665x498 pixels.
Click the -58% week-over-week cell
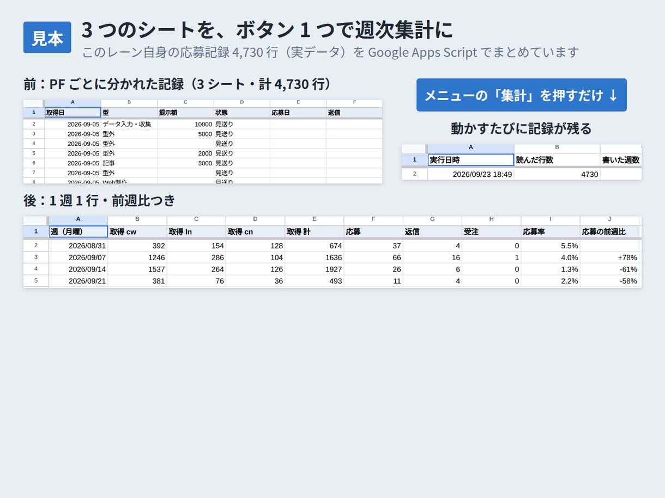point(609,281)
